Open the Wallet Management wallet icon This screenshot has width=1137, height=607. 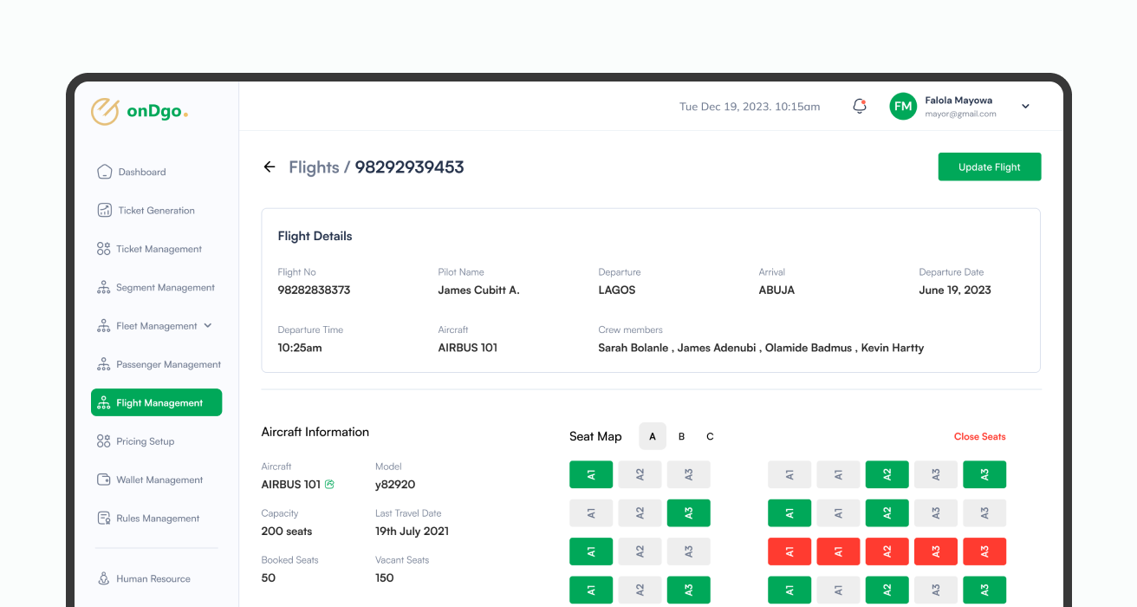(x=103, y=480)
